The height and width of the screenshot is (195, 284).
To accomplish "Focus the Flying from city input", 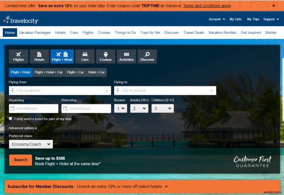I will pos(60,90).
